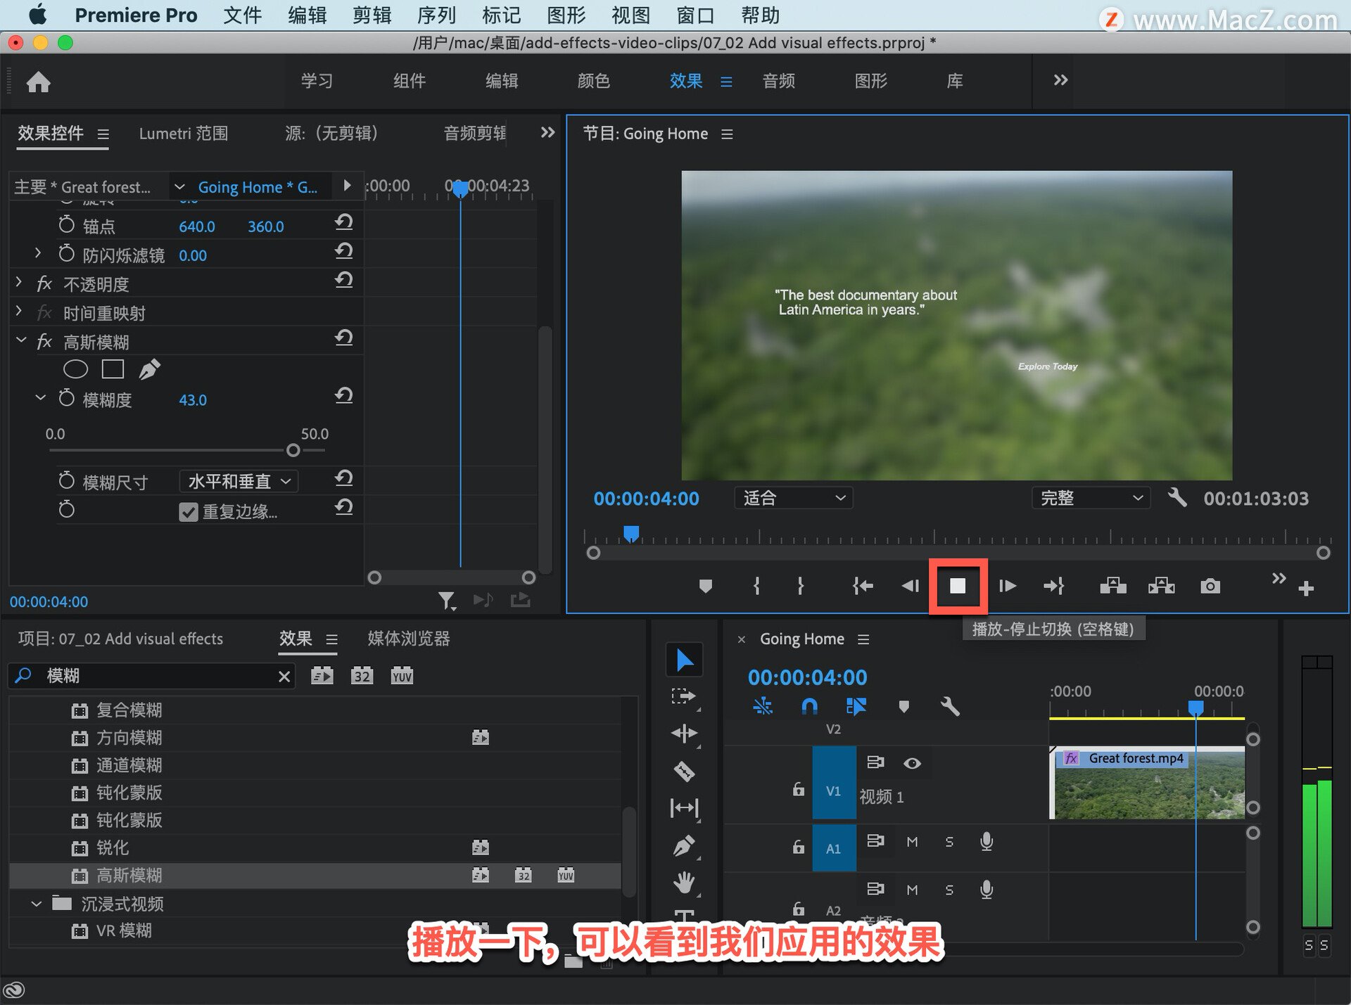The height and width of the screenshot is (1005, 1351).
Task: Switch to the 颜色 workspace tab
Action: (593, 81)
